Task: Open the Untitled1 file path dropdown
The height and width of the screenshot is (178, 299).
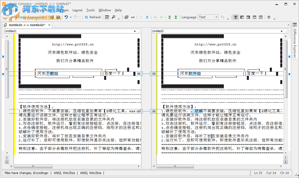Action: 134,31
